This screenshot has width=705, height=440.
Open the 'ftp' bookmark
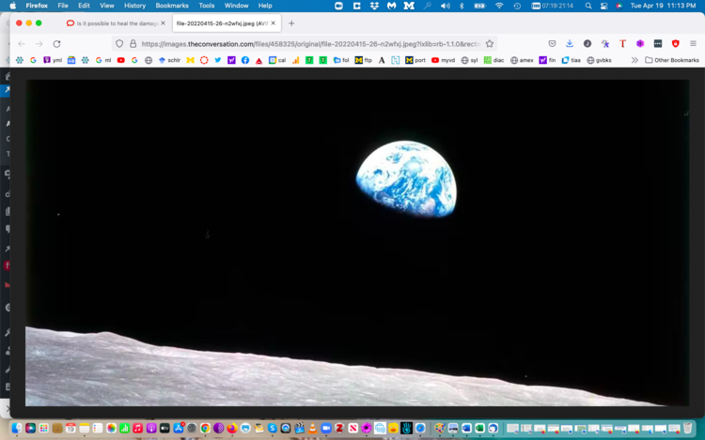[x=363, y=60]
